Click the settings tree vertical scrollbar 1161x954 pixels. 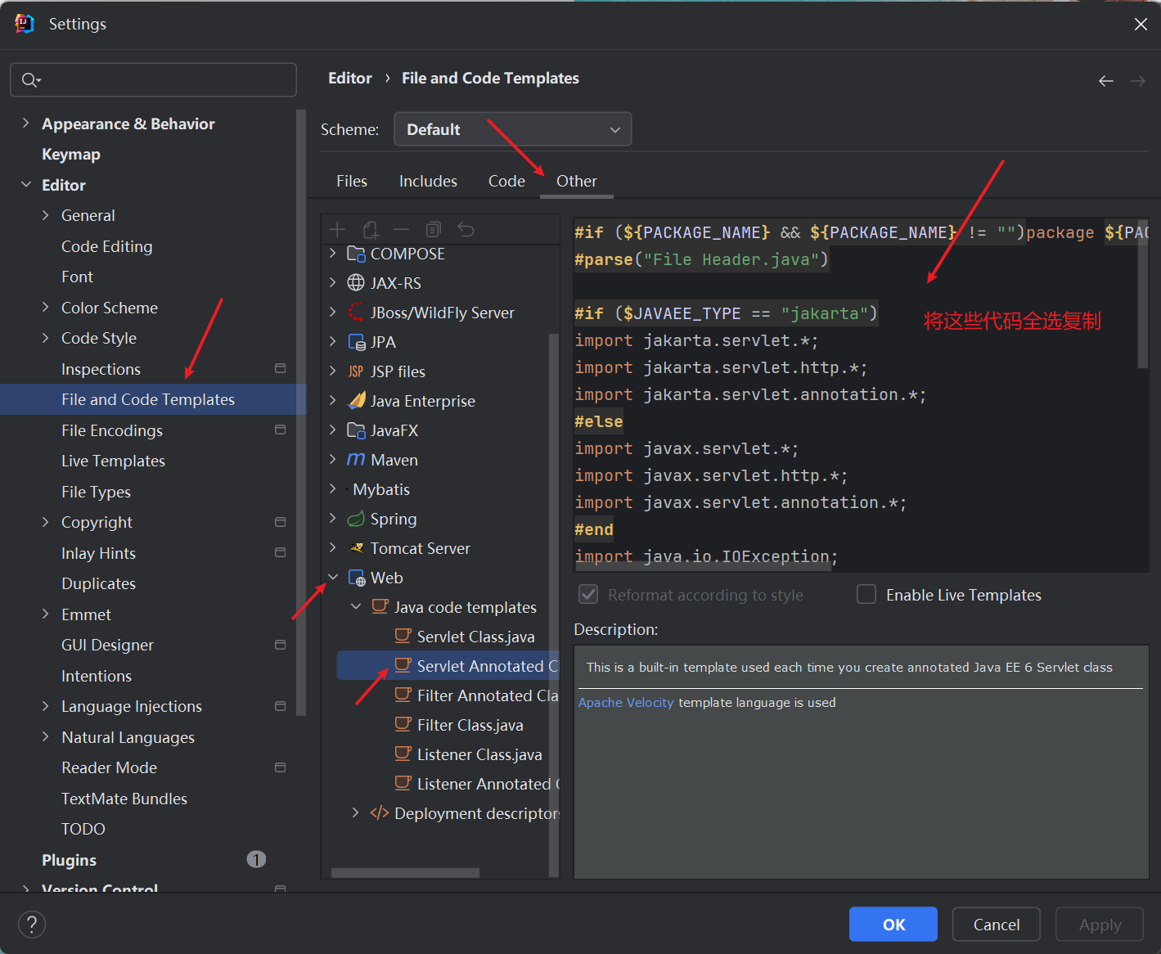tap(300, 413)
